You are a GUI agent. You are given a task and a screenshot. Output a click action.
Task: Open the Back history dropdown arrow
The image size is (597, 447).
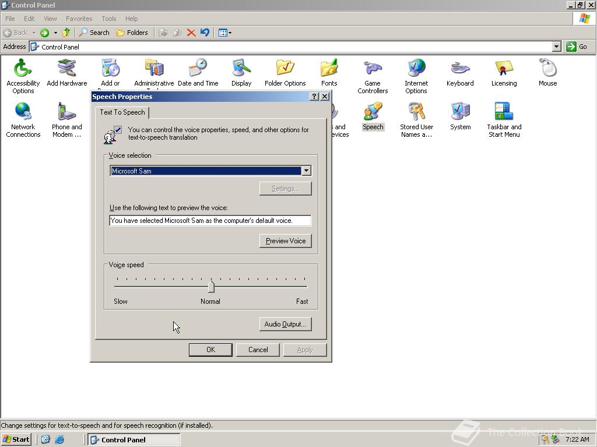tap(33, 33)
